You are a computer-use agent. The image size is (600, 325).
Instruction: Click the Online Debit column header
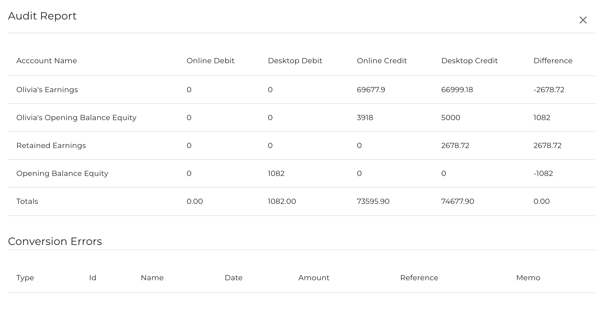(x=210, y=61)
